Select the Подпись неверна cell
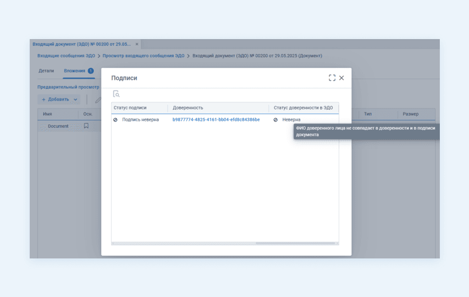 (x=139, y=120)
